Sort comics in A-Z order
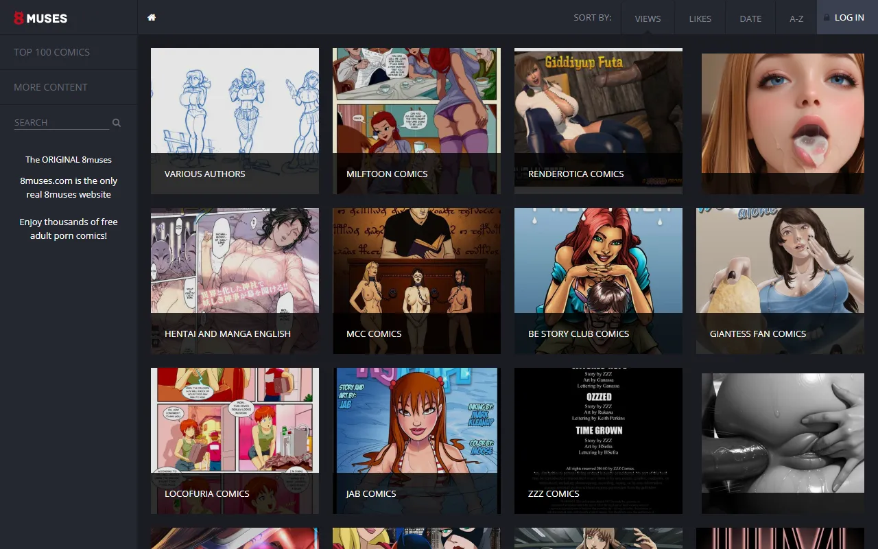Image resolution: width=878 pixels, height=549 pixels. [x=796, y=19]
